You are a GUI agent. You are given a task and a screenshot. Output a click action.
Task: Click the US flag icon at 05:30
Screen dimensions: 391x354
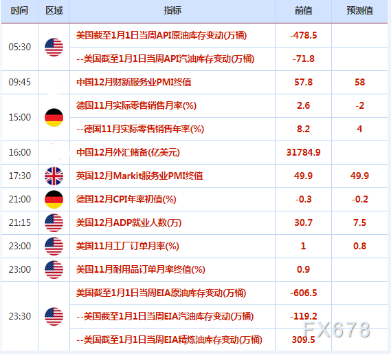click(54, 48)
